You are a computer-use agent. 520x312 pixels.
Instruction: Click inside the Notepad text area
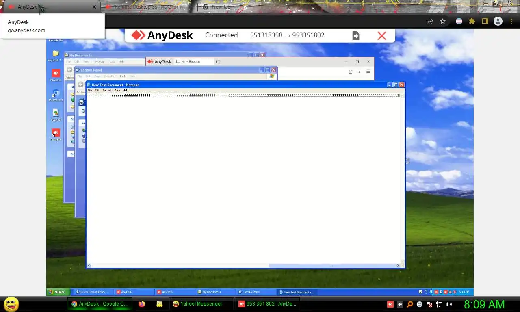click(x=244, y=179)
